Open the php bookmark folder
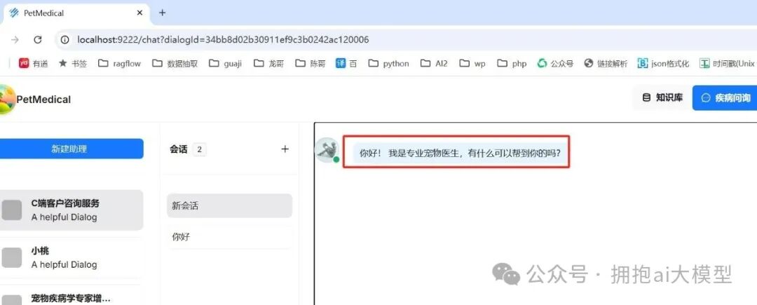Screen dimensions: 757x305 [512, 63]
